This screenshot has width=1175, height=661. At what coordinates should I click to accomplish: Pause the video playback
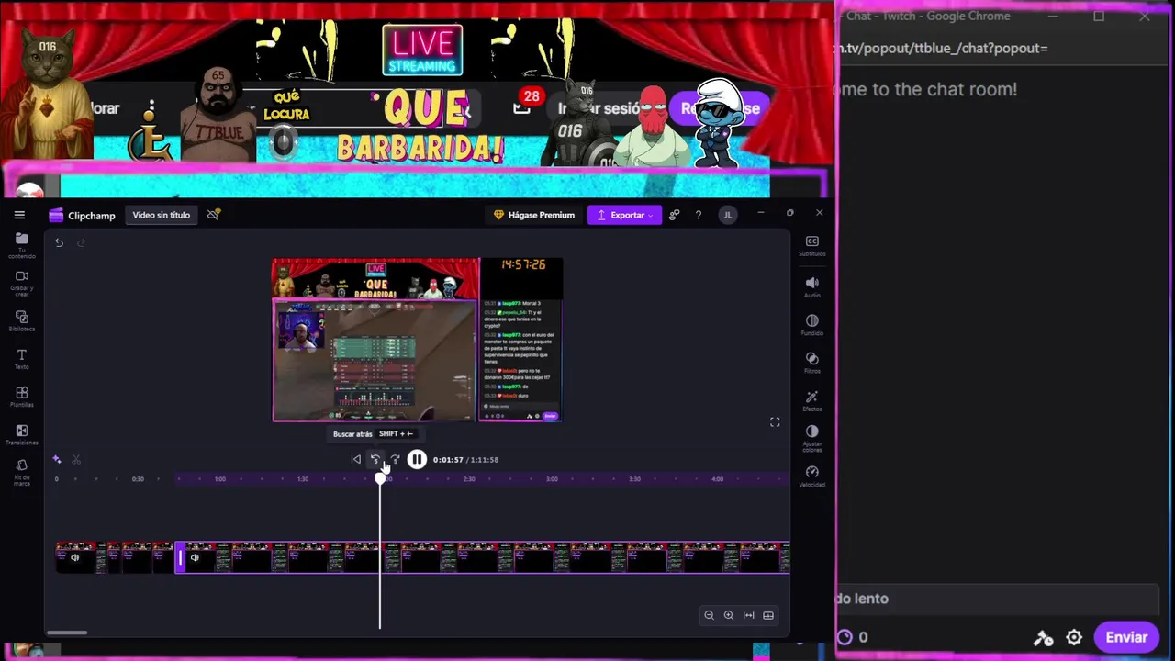417,459
